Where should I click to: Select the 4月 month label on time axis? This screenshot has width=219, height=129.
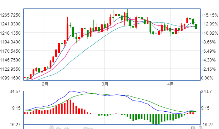[170, 84]
